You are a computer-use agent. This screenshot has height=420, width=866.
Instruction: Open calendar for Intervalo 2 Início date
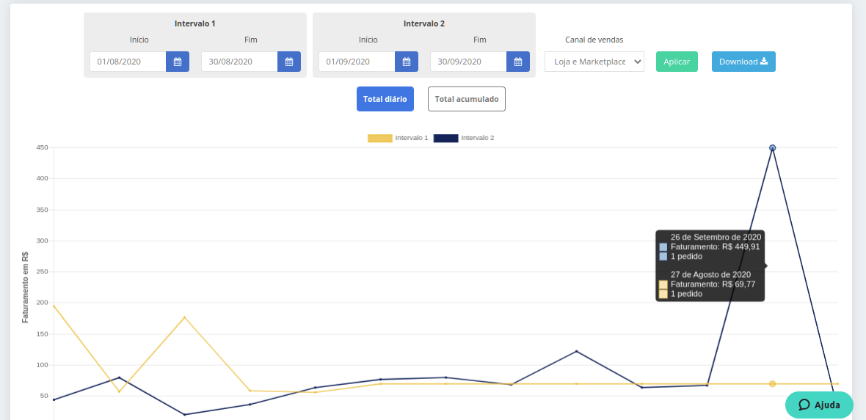[x=407, y=62]
